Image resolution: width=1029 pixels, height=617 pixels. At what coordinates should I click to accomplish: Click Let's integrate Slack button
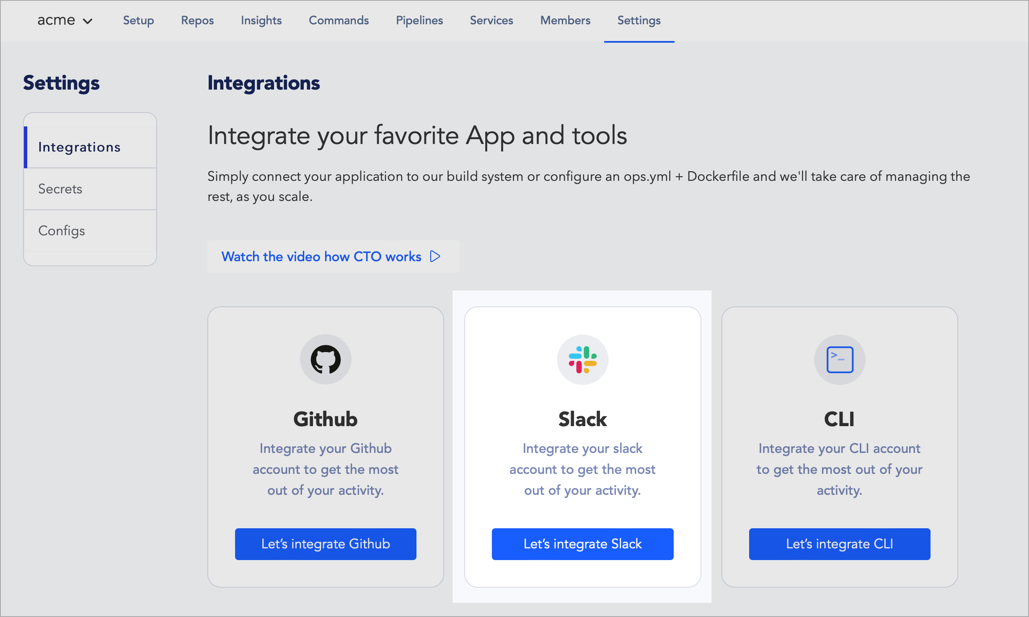pyautogui.click(x=582, y=544)
